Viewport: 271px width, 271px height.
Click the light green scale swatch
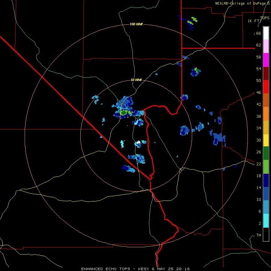(266, 167)
